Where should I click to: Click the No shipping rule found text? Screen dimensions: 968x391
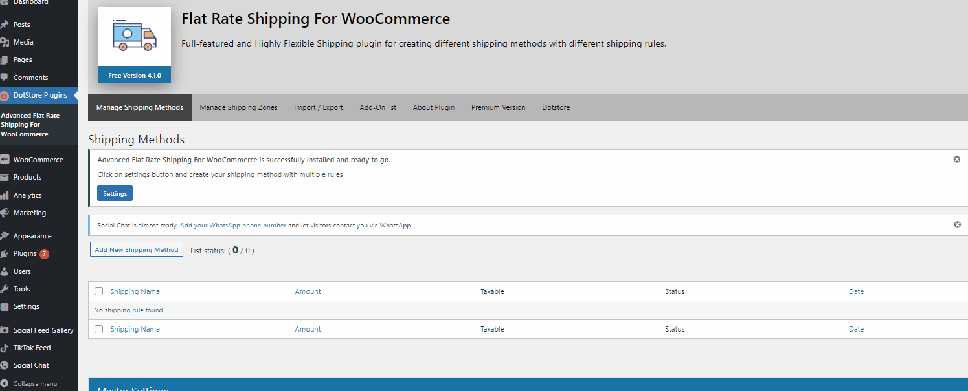click(129, 310)
